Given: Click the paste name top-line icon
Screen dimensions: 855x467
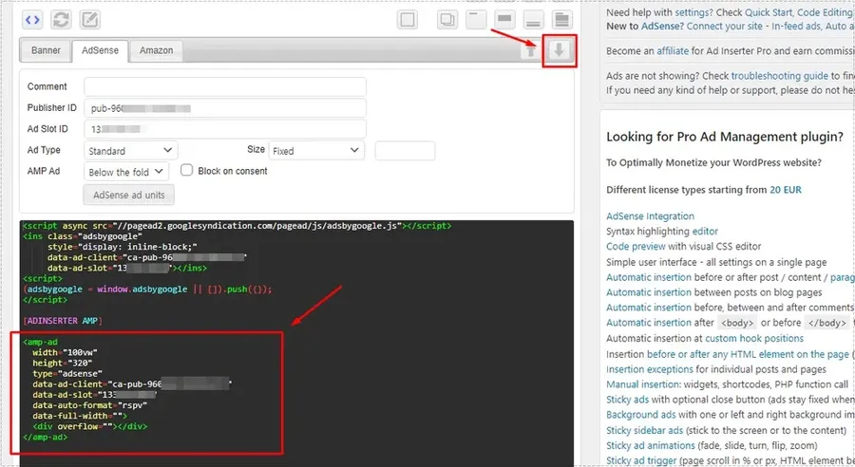Looking at the screenshot, I should coord(476,20).
